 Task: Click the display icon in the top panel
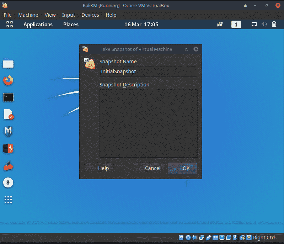click(254, 24)
